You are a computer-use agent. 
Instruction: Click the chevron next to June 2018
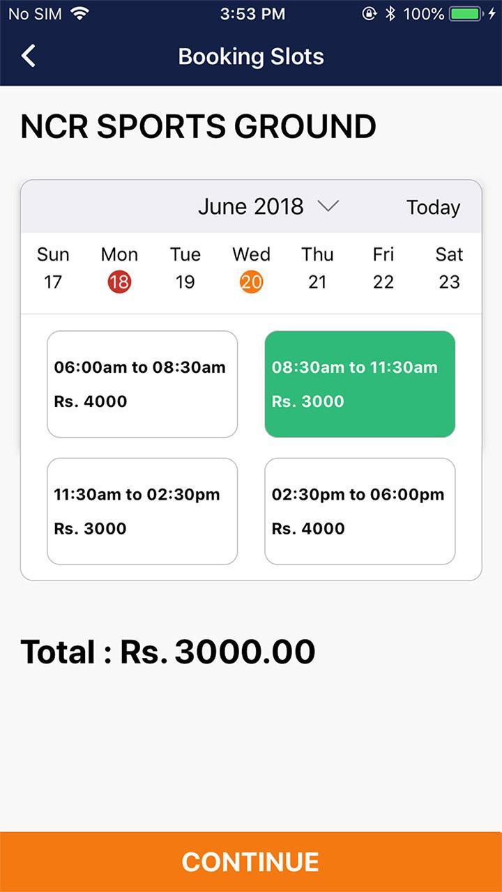coord(328,206)
